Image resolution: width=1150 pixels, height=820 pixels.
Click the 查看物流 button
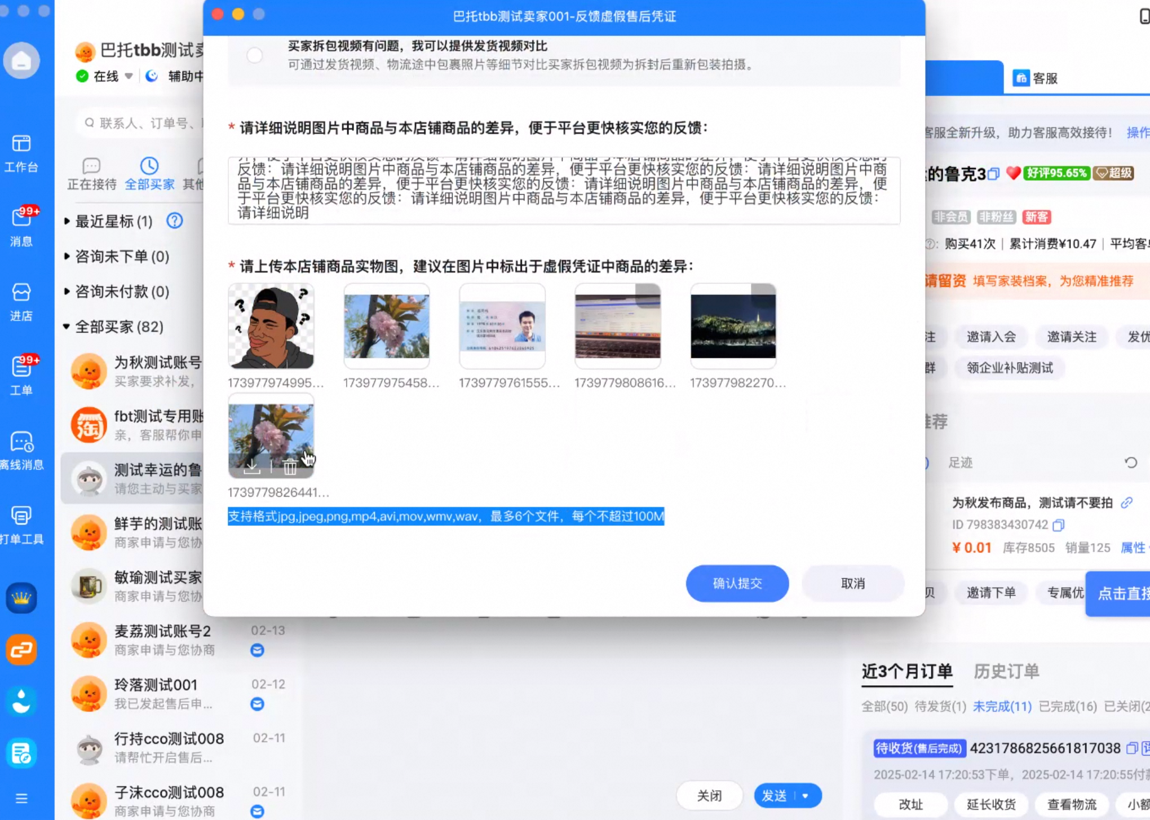1072,805
